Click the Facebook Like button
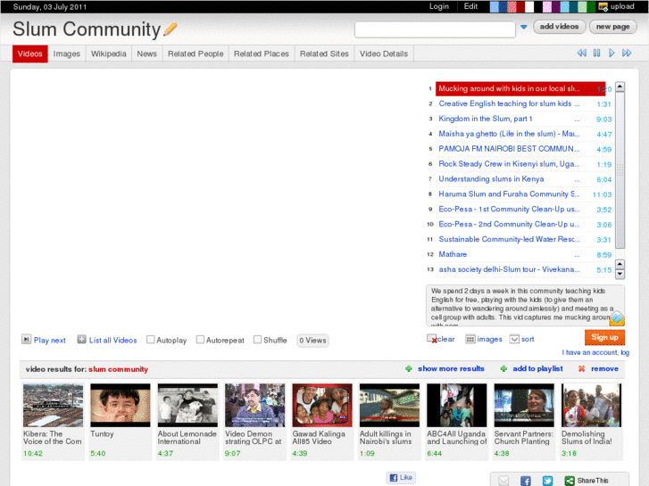This screenshot has width=649, height=486. click(x=401, y=477)
